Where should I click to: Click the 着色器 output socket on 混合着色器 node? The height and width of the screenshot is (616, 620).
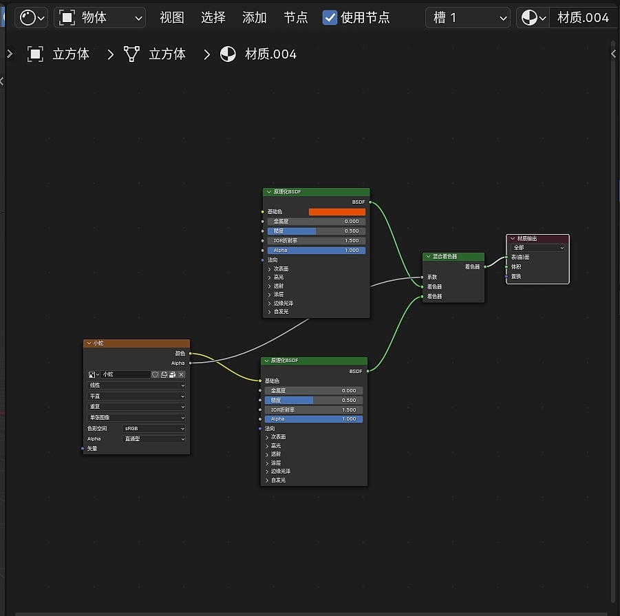[484, 267]
